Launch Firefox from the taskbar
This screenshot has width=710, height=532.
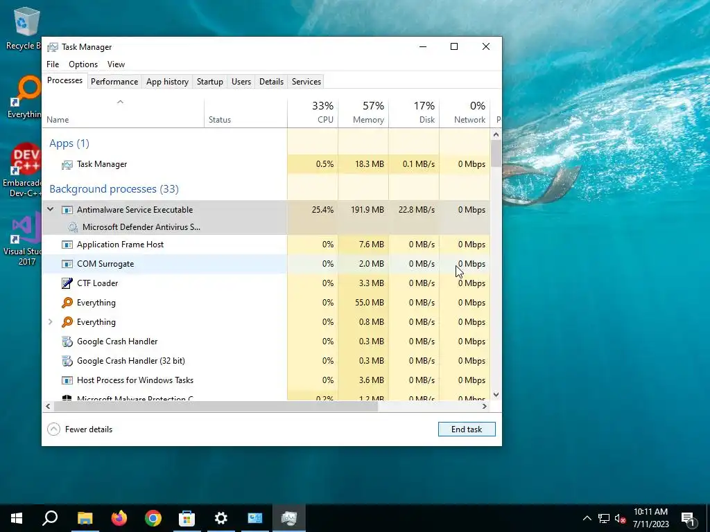click(x=119, y=518)
